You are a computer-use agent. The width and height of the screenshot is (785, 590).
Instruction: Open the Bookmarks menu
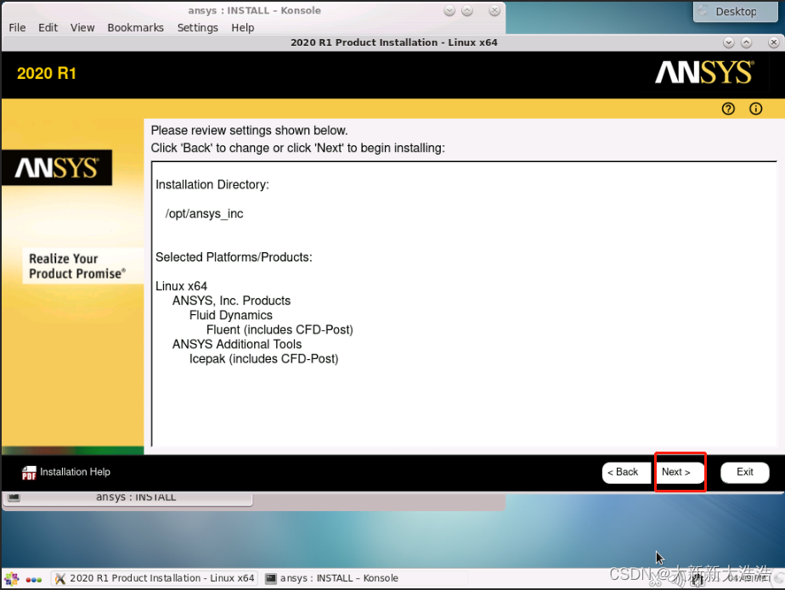135,27
